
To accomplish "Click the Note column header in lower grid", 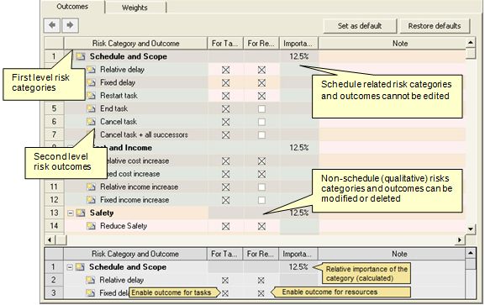I will pos(399,254).
